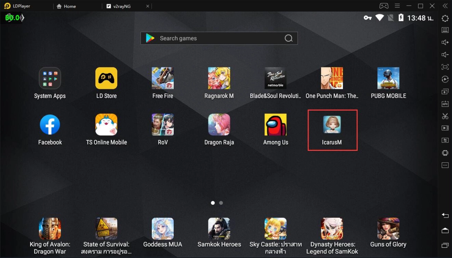The width and height of the screenshot is (452, 258).
Task: Toggle full screen mode from the sidebar
Action: (x=445, y=67)
